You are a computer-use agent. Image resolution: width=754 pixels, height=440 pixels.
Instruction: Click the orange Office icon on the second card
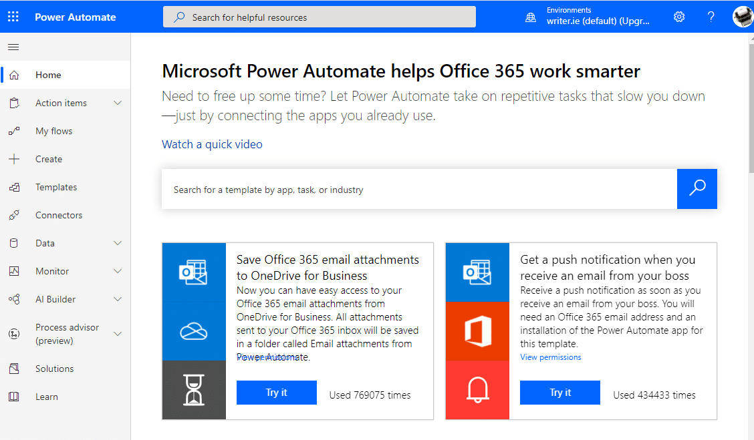coord(477,331)
